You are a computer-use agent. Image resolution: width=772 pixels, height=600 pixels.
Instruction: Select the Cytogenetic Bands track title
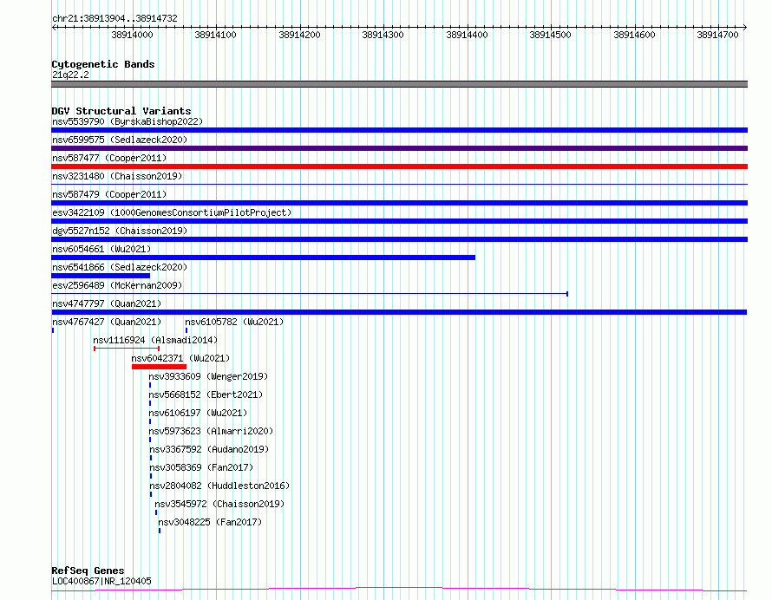coord(103,64)
